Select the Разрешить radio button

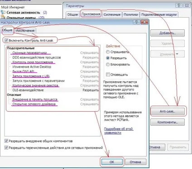click(x=108, y=58)
